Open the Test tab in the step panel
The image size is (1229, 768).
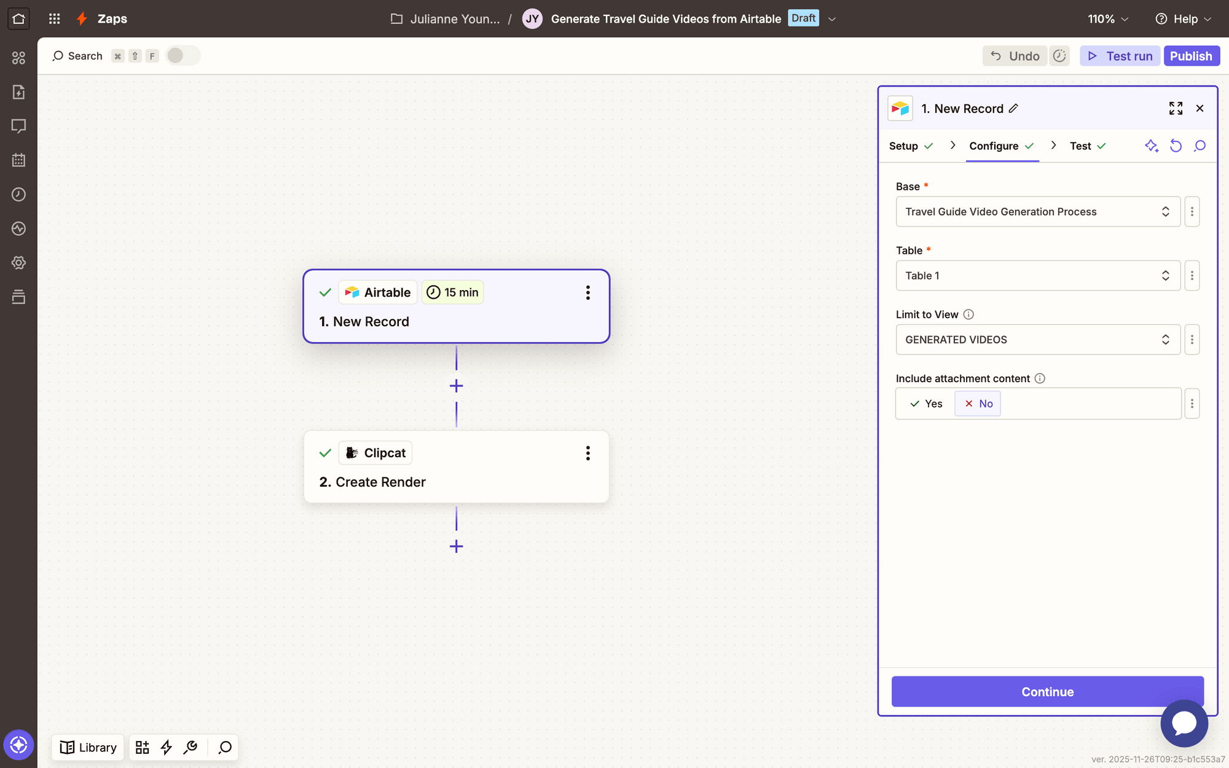coord(1080,146)
